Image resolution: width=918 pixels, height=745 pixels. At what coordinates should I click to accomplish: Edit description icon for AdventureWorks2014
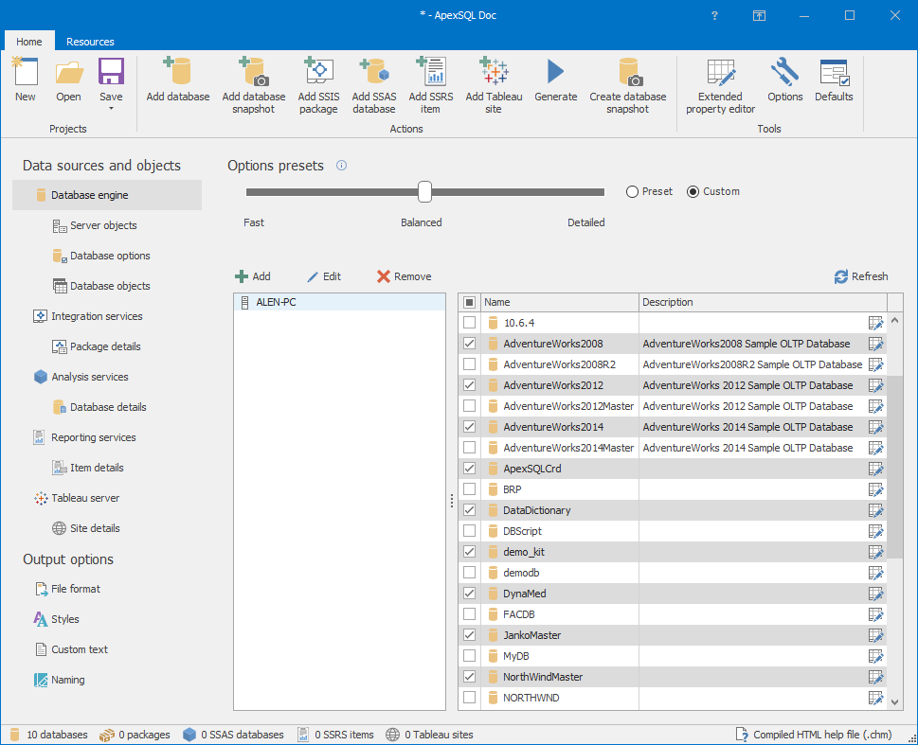click(x=876, y=427)
